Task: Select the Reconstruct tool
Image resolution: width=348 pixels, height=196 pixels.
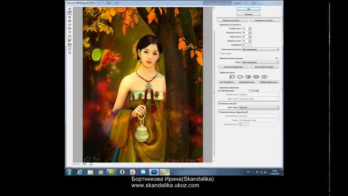Action: (x=70, y=13)
